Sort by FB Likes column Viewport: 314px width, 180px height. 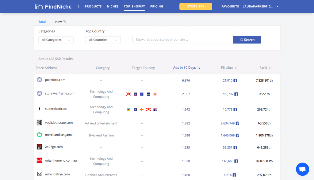click(x=229, y=68)
